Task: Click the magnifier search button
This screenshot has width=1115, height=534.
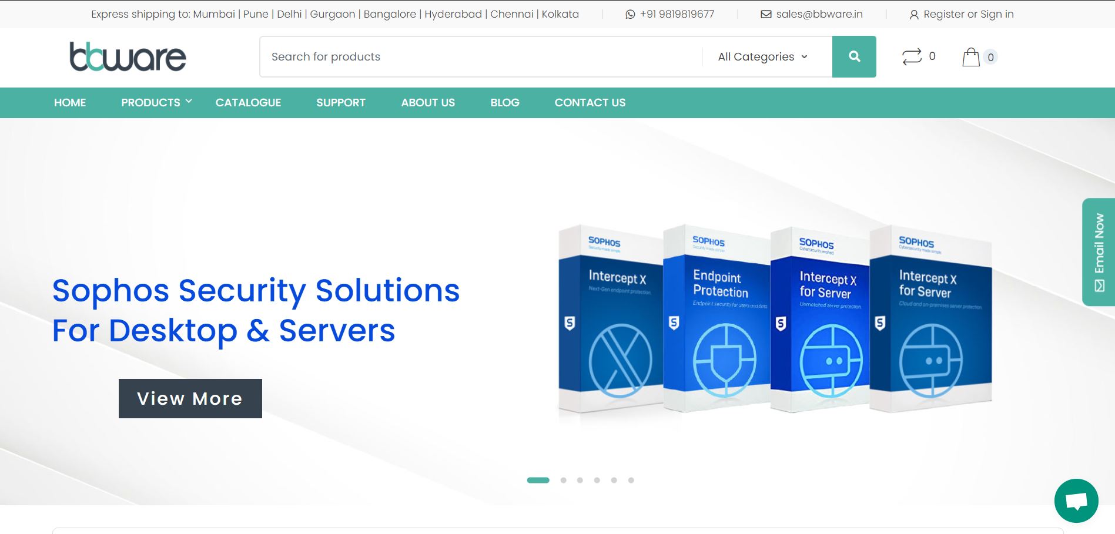Action: pyautogui.click(x=854, y=56)
